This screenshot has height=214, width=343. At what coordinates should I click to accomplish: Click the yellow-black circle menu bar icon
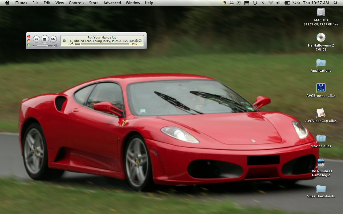[x=224, y=3]
